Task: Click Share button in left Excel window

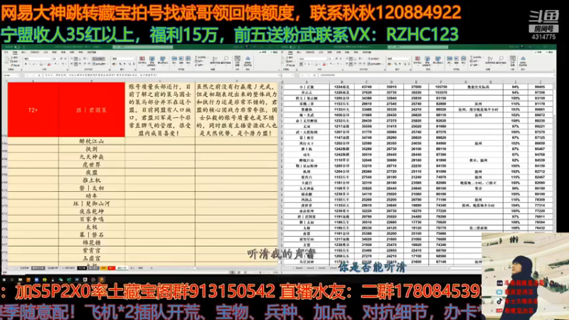Action: [262, 52]
